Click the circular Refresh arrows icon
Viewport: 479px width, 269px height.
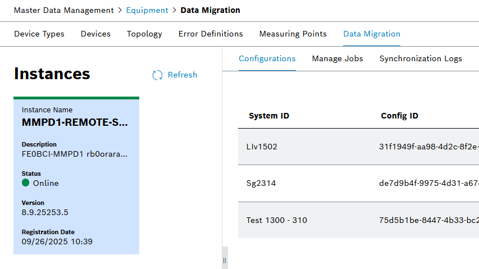157,75
